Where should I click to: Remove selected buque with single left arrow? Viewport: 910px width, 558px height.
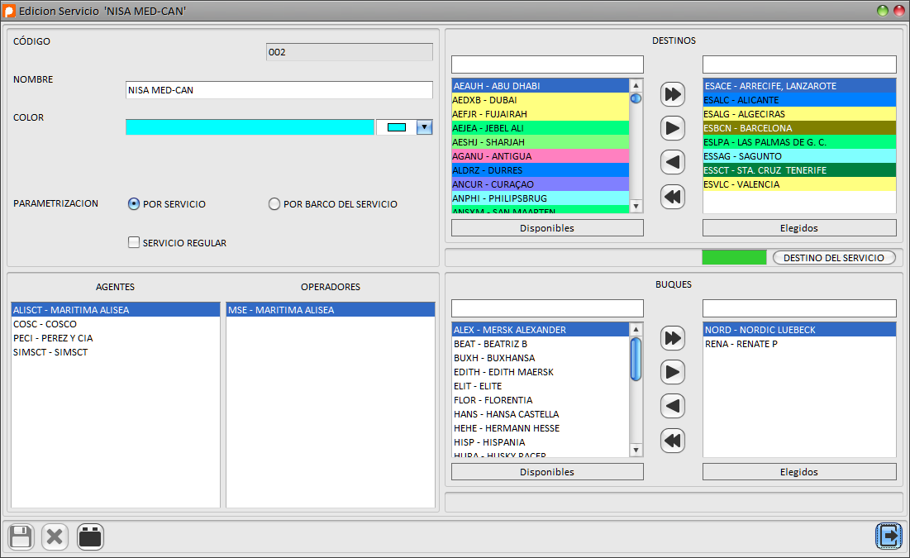pos(673,406)
